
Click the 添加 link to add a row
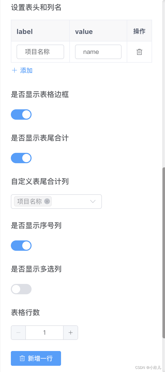pyautogui.click(x=26, y=70)
